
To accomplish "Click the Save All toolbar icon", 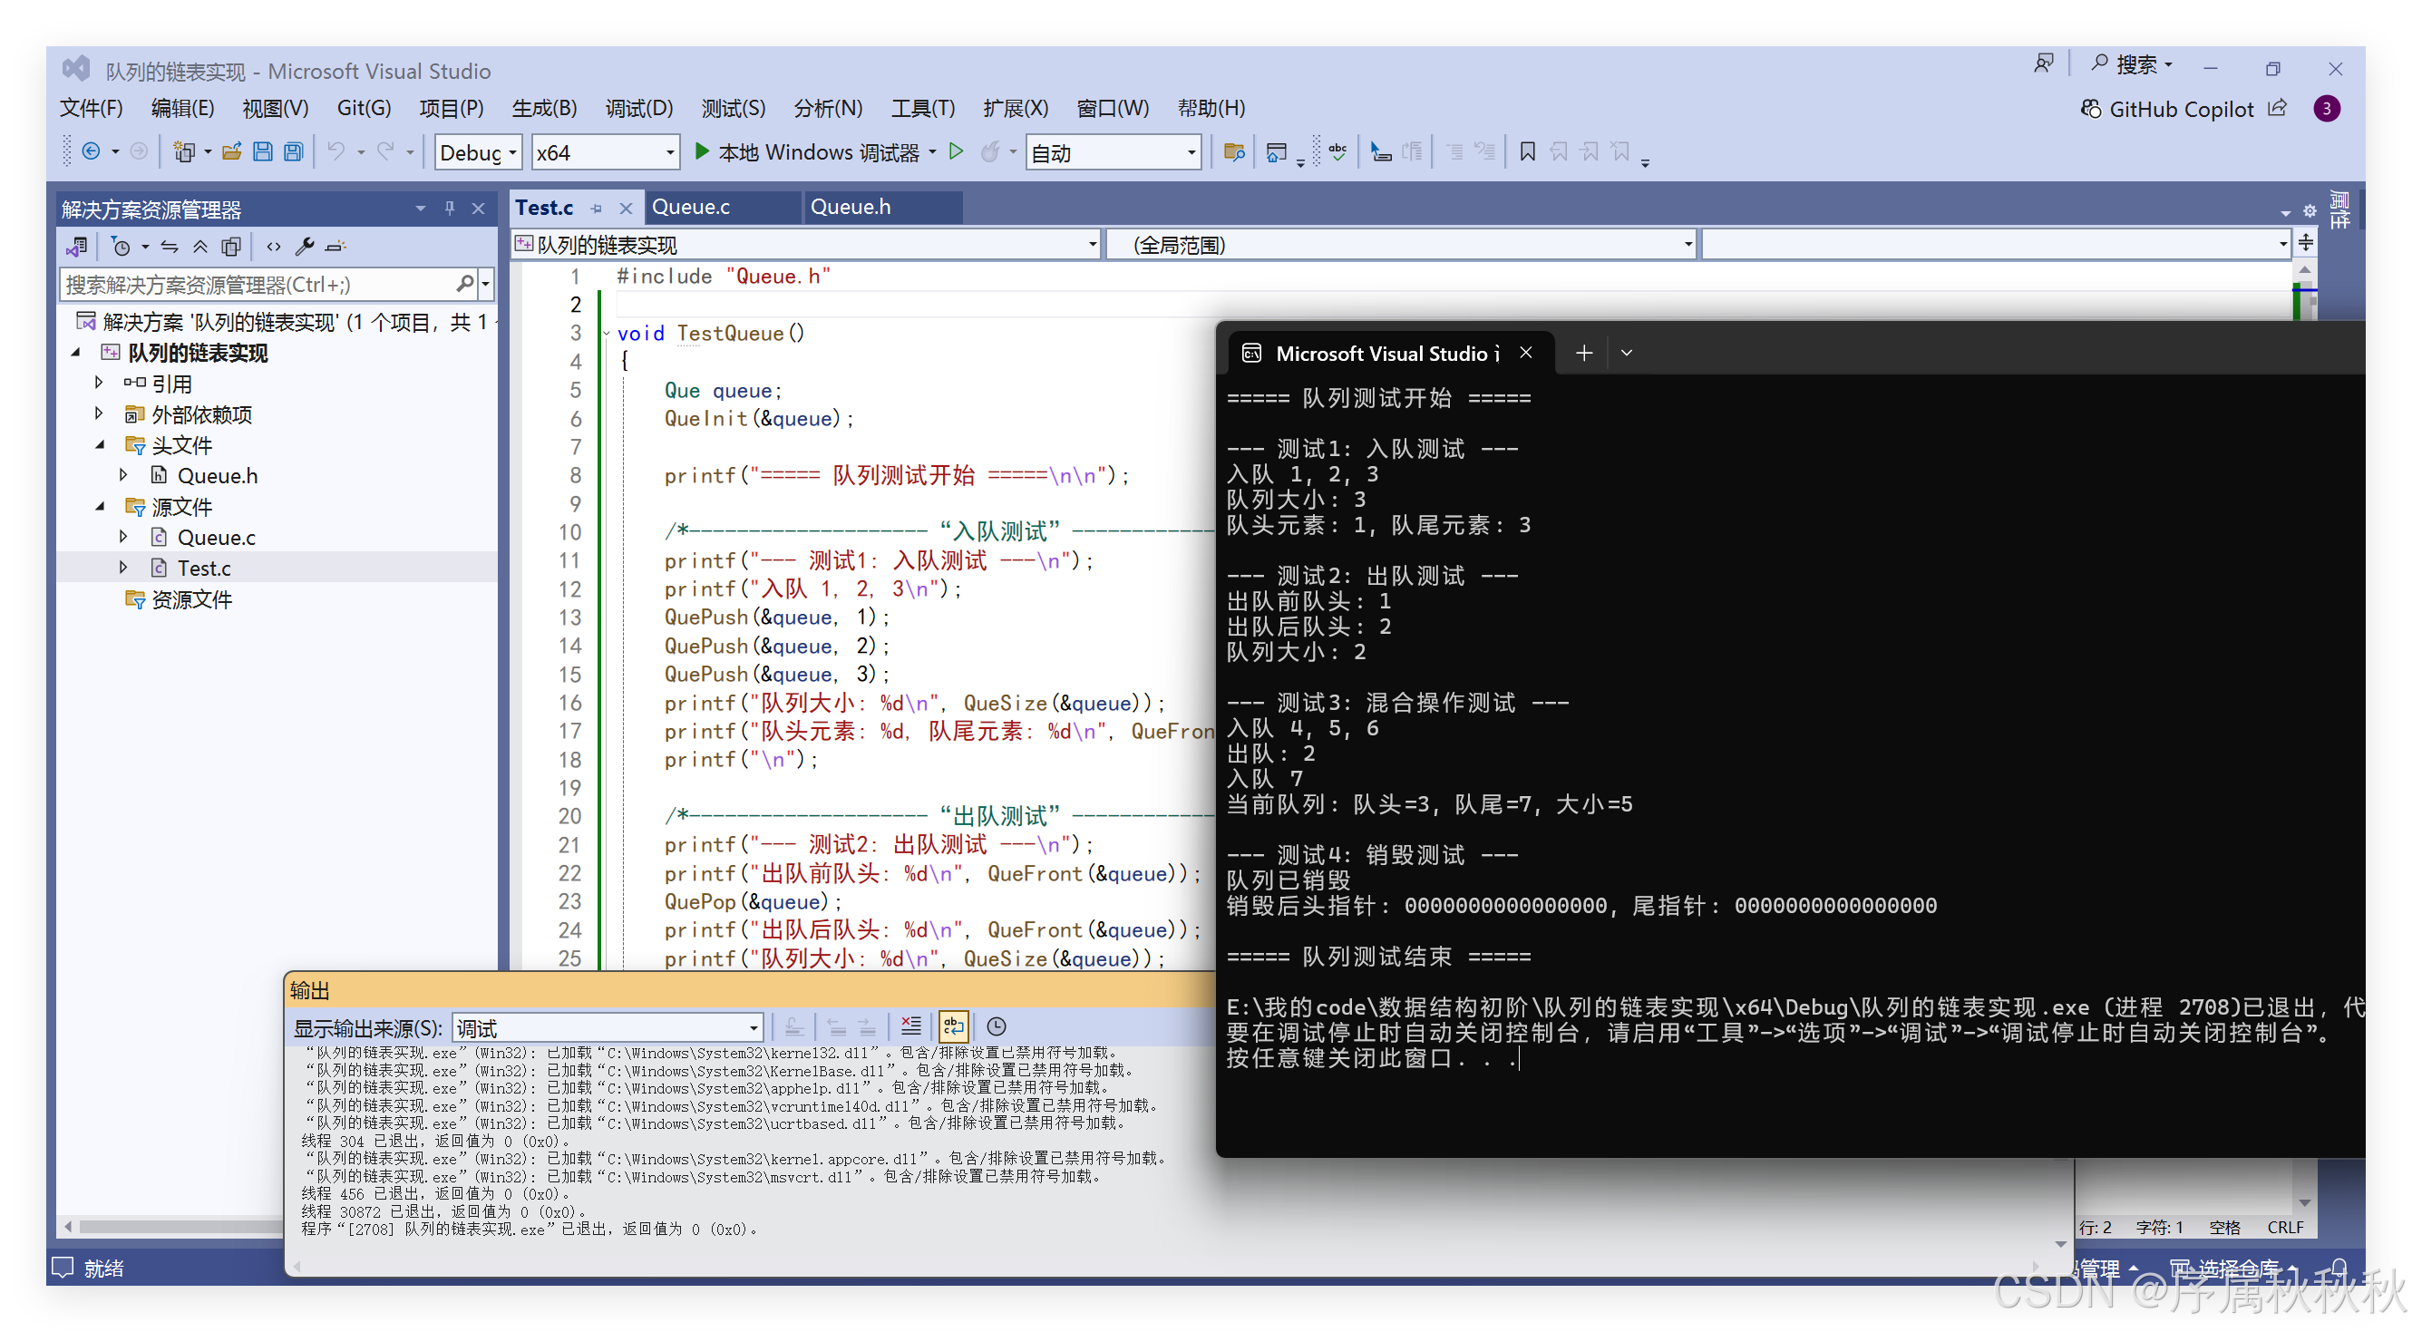I will click(294, 151).
